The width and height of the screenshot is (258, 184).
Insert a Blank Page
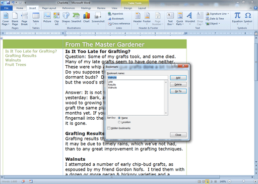click(x=15, y=19)
